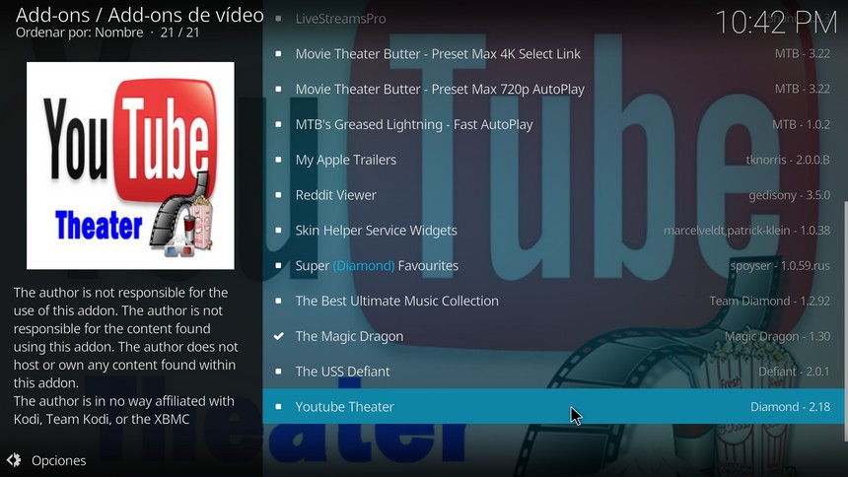
Task: Click the bullet icon beside The USS Defiant
Action: pos(278,371)
